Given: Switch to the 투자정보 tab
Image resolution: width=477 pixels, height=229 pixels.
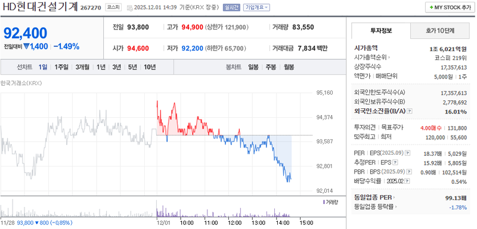Looking at the screenshot, I should 381,31.
